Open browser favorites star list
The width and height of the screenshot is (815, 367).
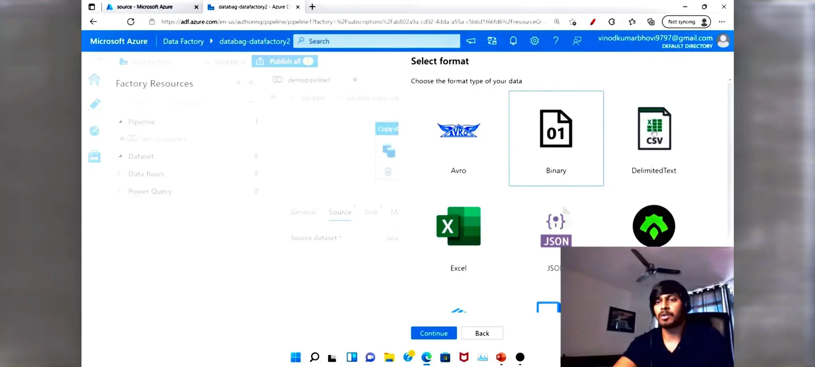632,22
